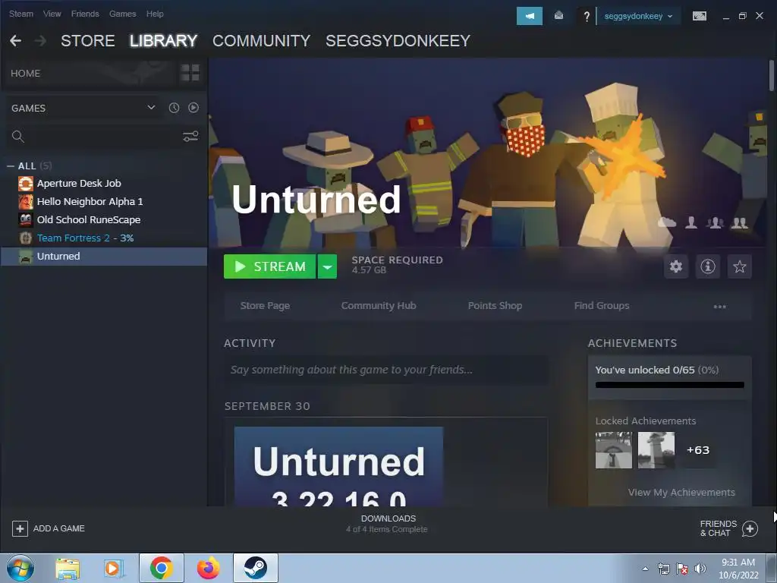
Task: Click the +63 locked achievements tile
Action: coord(698,450)
